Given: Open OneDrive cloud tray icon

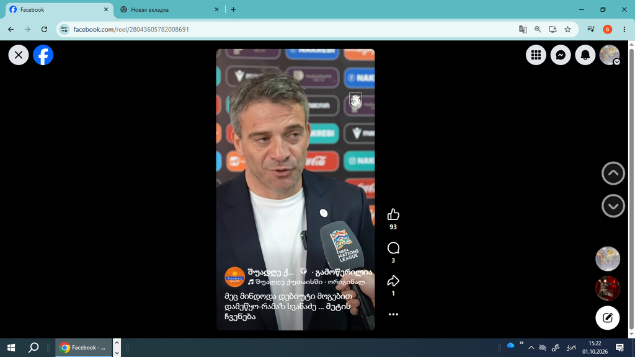Looking at the screenshot, I should [511, 345].
